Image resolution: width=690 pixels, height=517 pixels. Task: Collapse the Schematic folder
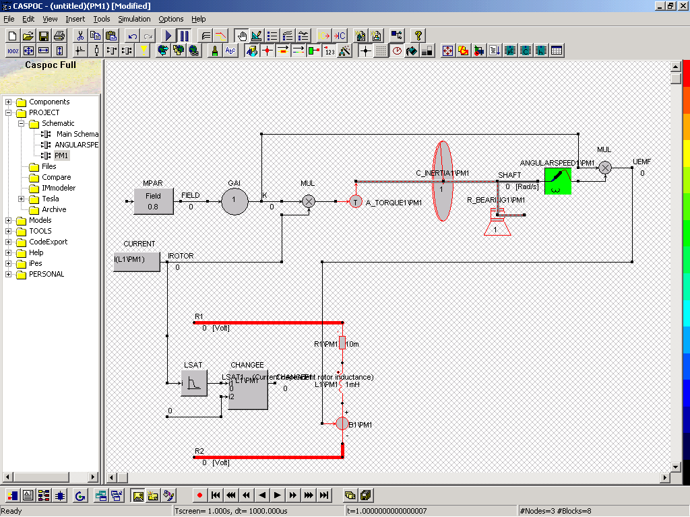pos(21,124)
